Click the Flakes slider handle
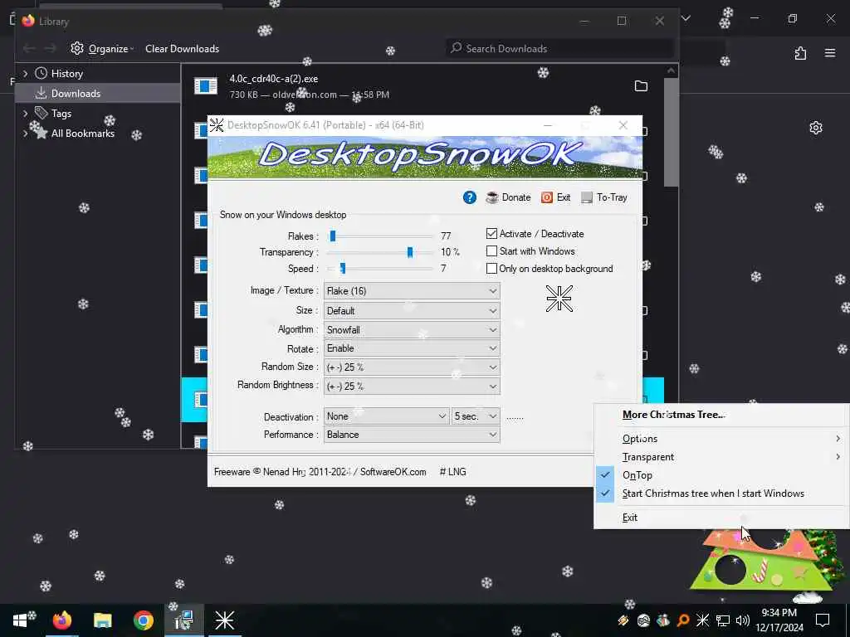Screen dimensions: 850x637 click(333, 236)
